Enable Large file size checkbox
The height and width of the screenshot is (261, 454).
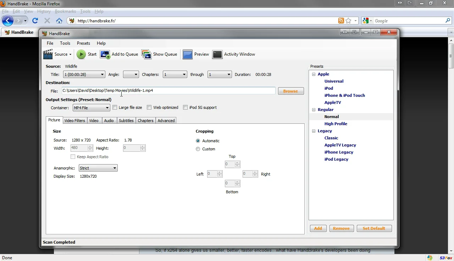[x=115, y=107]
